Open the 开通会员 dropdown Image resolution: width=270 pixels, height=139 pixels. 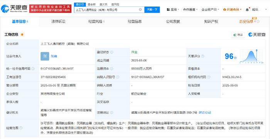(232, 10)
